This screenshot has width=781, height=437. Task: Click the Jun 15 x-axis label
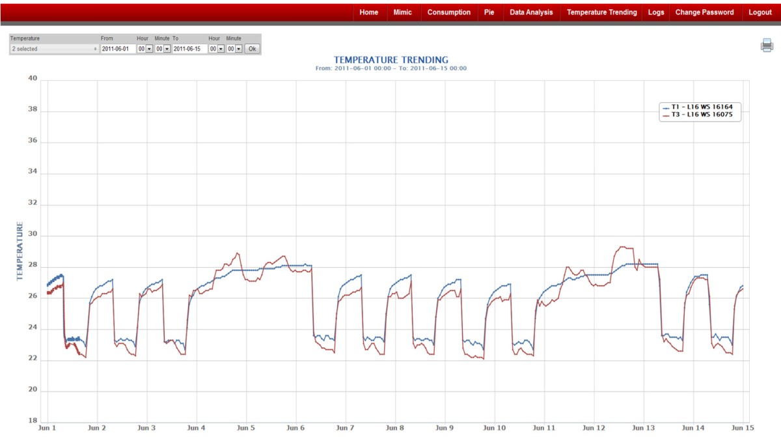point(743,429)
